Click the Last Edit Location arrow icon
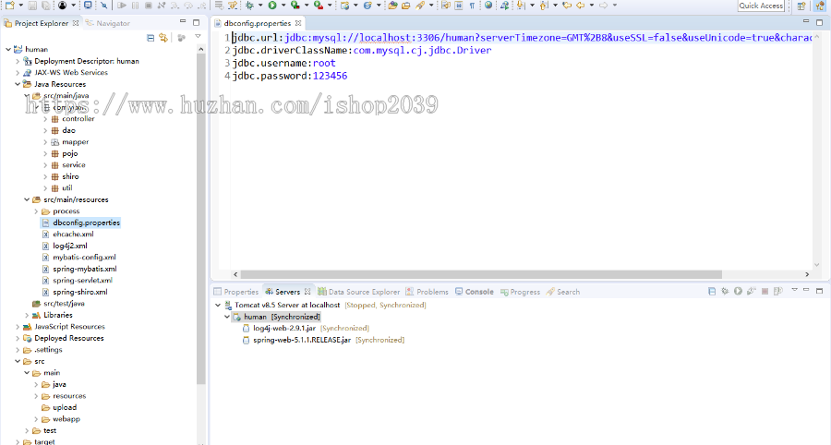Image resolution: width=831 pixels, height=445 pixels. coord(567,6)
